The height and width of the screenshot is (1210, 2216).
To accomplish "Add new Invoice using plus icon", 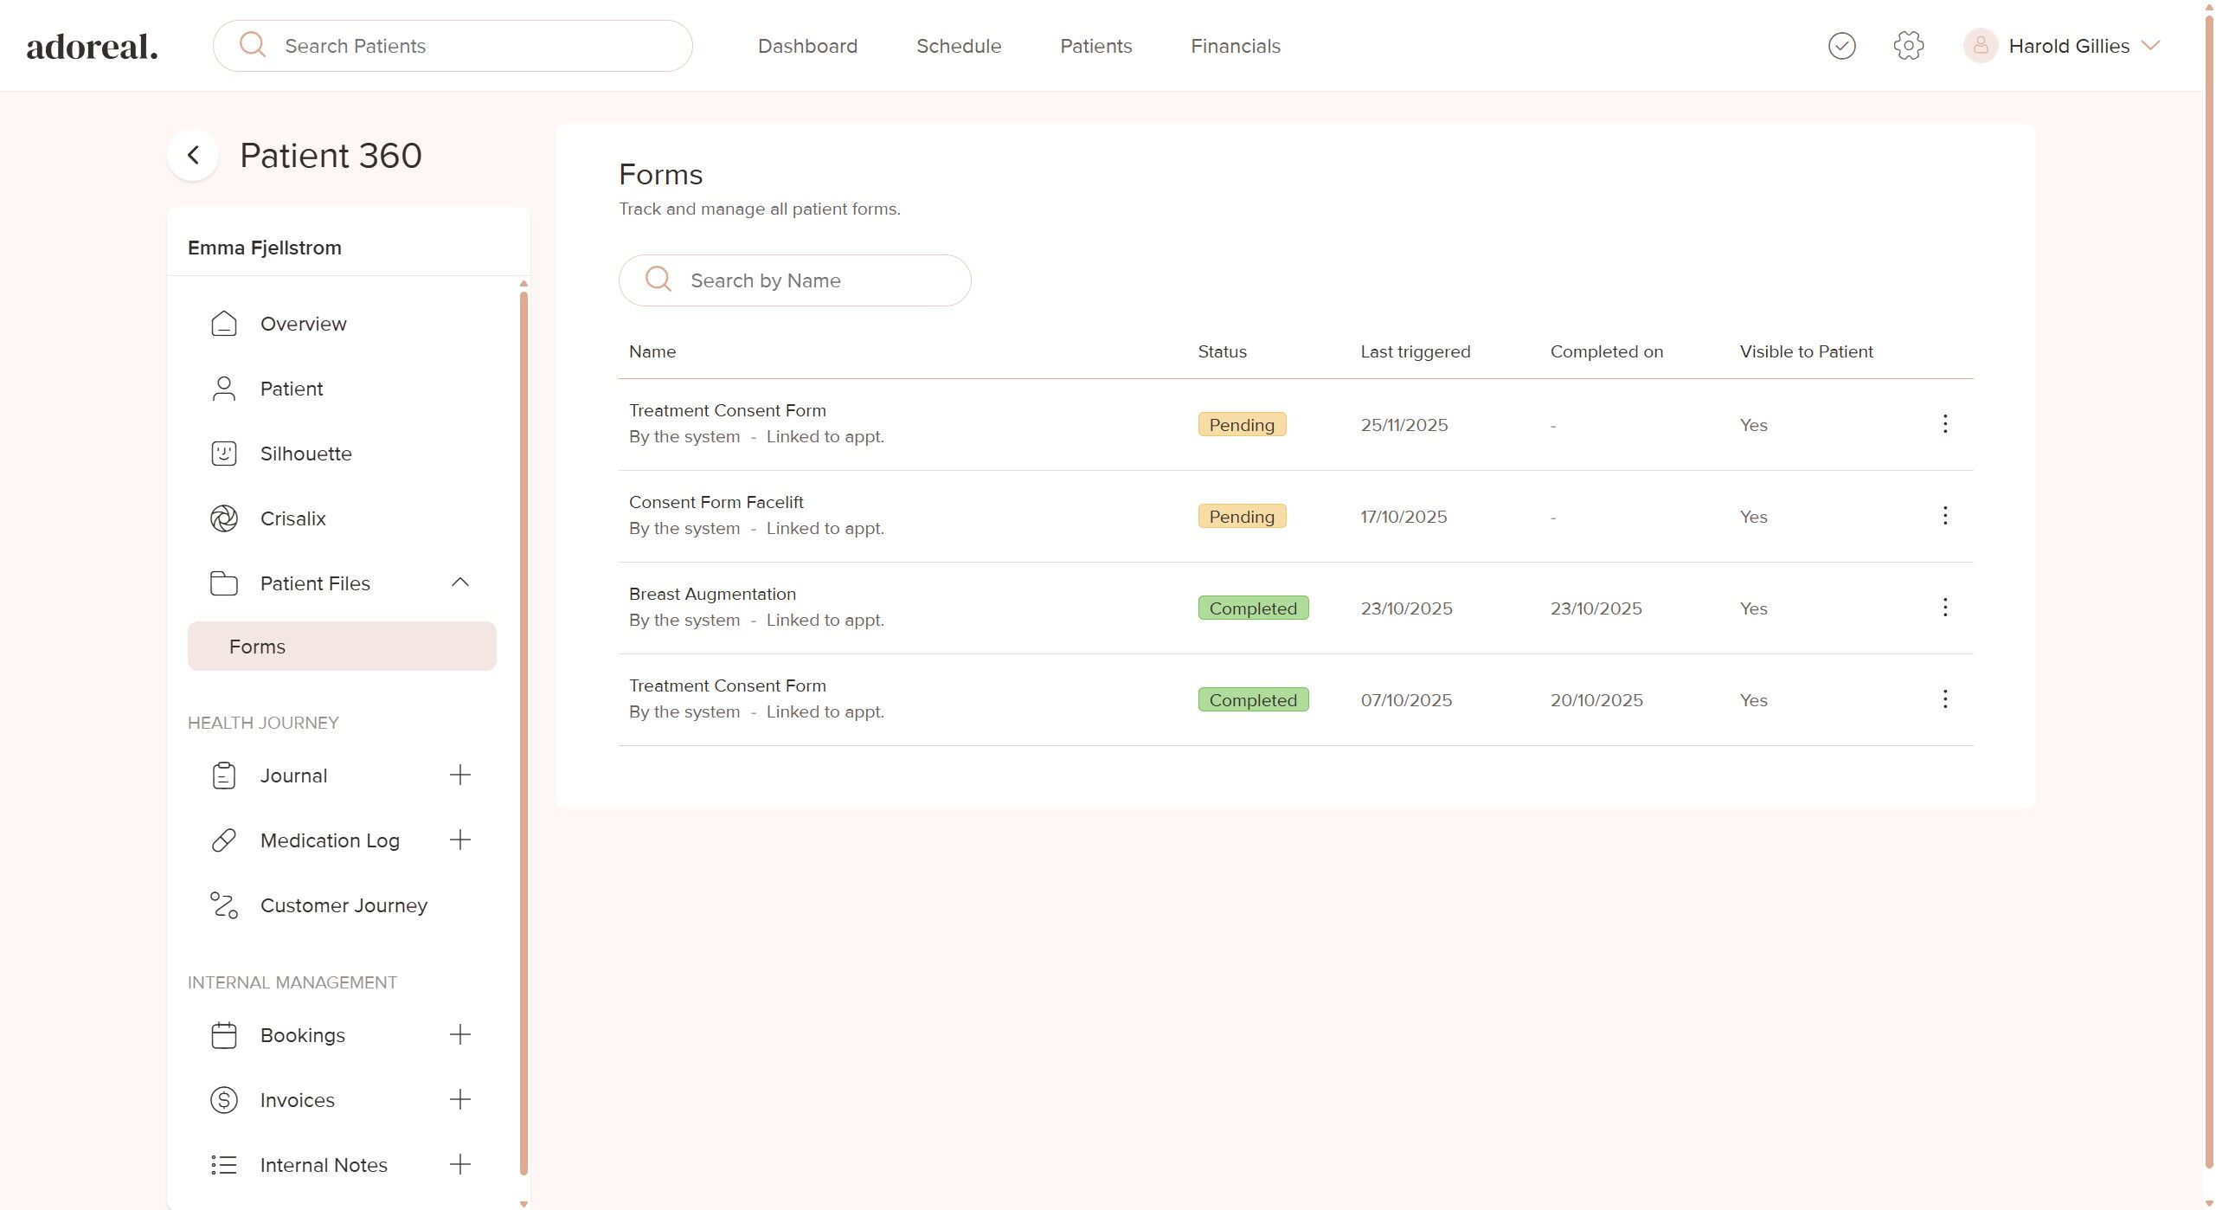I will coord(460,1099).
